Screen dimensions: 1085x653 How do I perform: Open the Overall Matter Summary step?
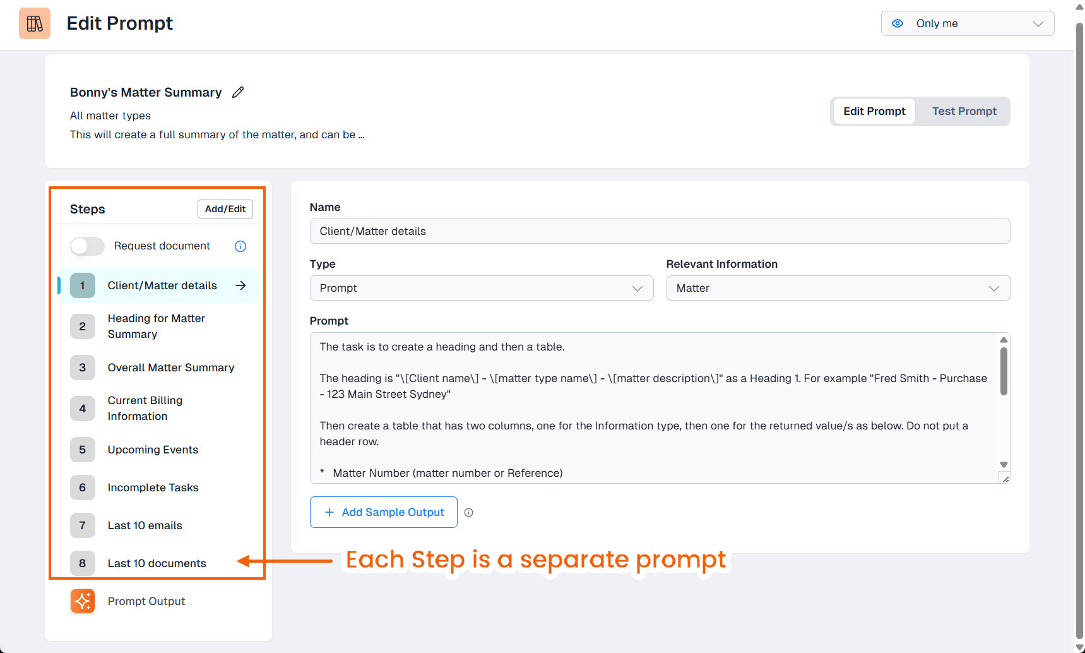point(170,368)
